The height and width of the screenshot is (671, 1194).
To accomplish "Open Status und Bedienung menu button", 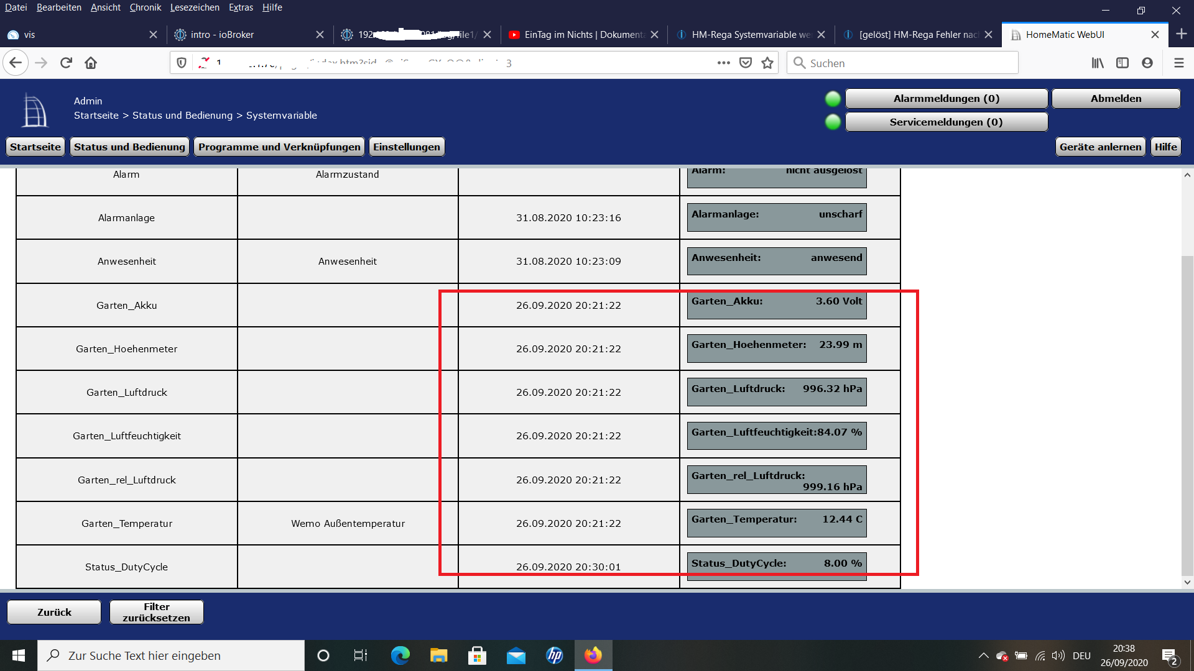I will coord(129,147).
